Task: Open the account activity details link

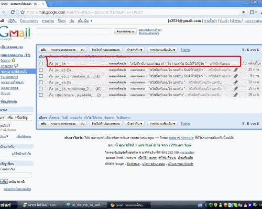Action: [x=187, y=153]
